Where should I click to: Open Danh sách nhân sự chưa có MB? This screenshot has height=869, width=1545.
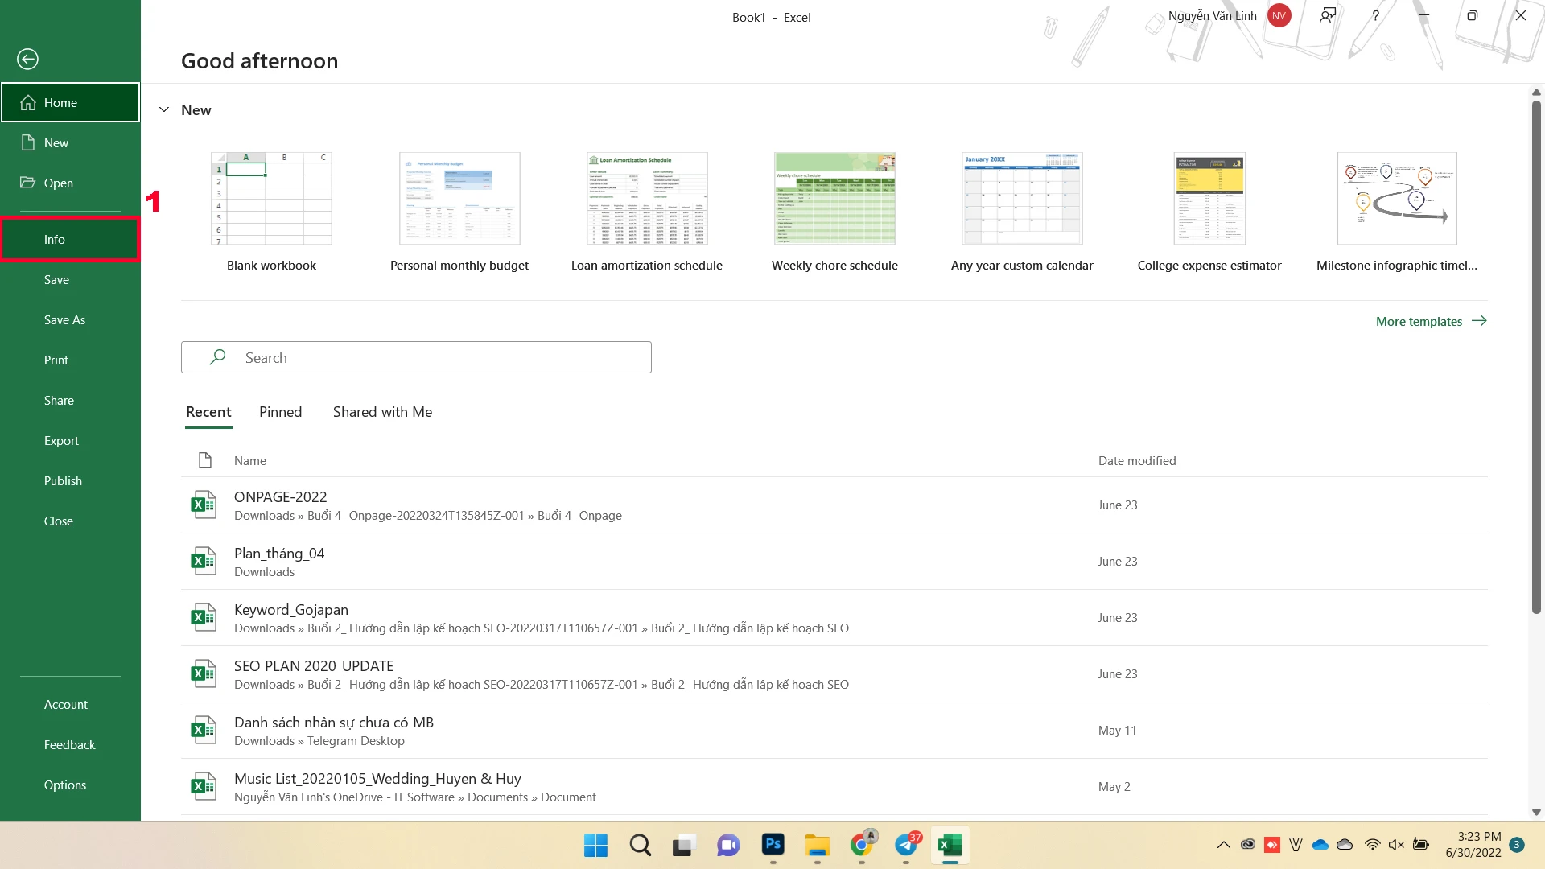pyautogui.click(x=834, y=731)
